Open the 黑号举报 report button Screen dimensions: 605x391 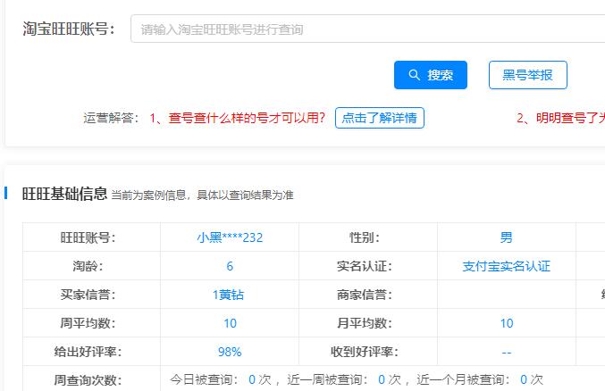pyautogui.click(x=528, y=75)
